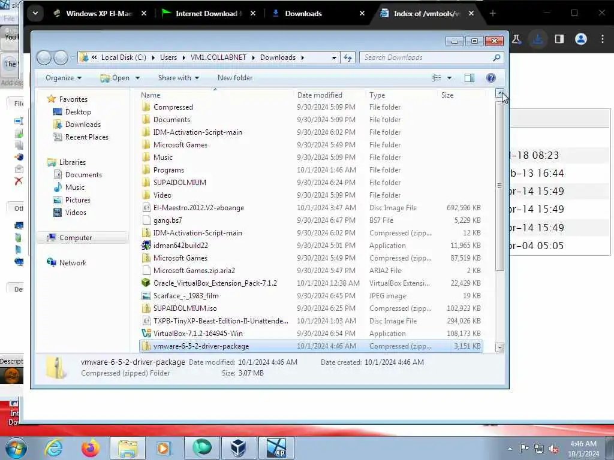This screenshot has width=614, height=460.
Task: Sort by the Date modified column header
Action: [320, 95]
